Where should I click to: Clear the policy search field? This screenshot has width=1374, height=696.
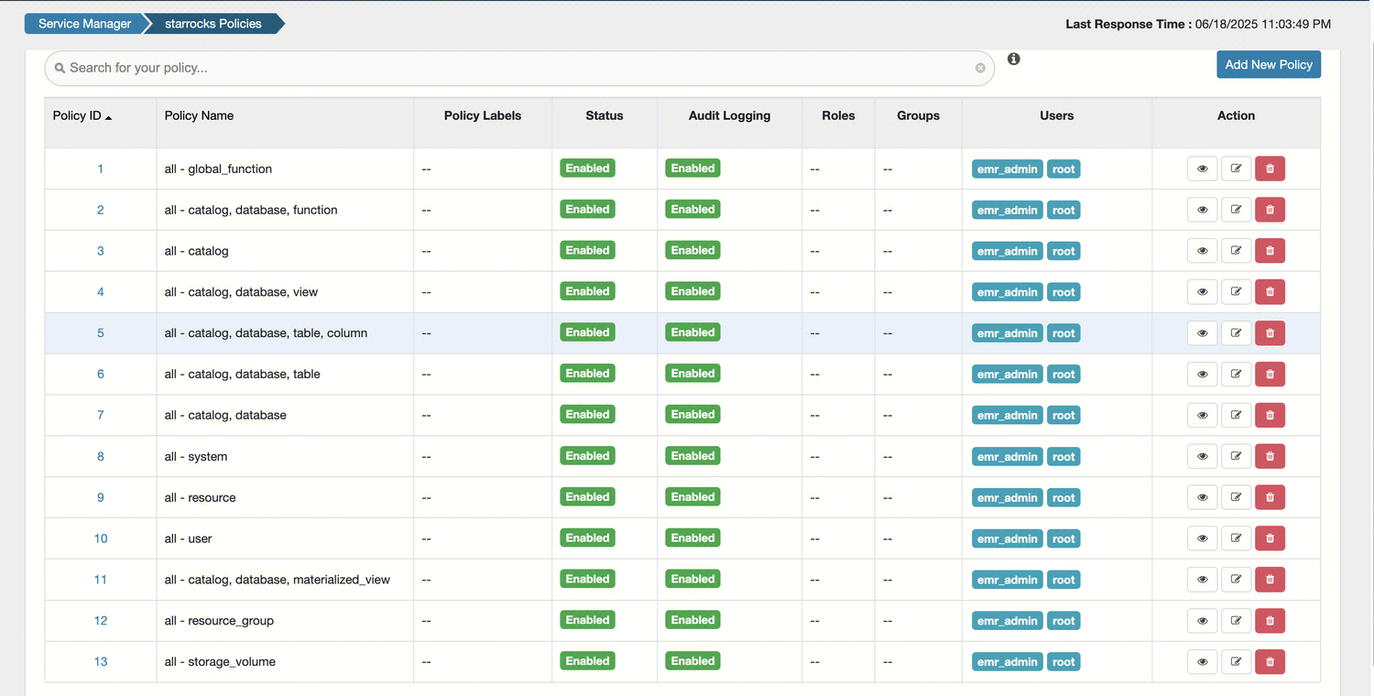click(x=980, y=68)
